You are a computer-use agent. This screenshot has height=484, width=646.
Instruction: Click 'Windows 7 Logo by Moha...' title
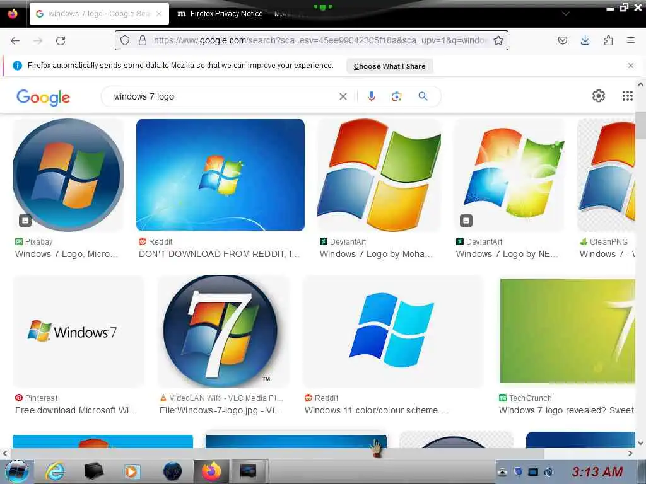(x=376, y=254)
